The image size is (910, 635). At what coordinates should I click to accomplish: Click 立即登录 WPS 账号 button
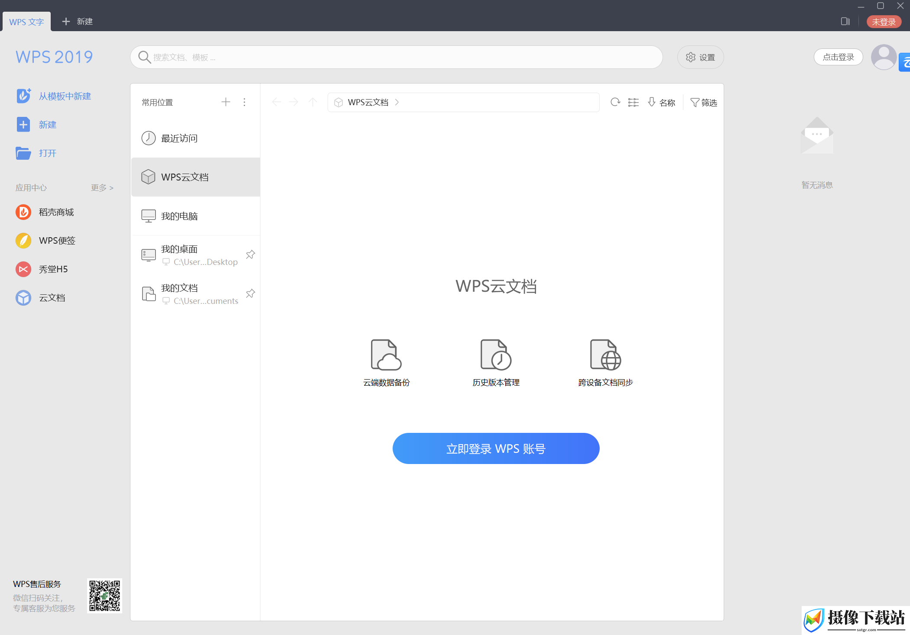(496, 448)
